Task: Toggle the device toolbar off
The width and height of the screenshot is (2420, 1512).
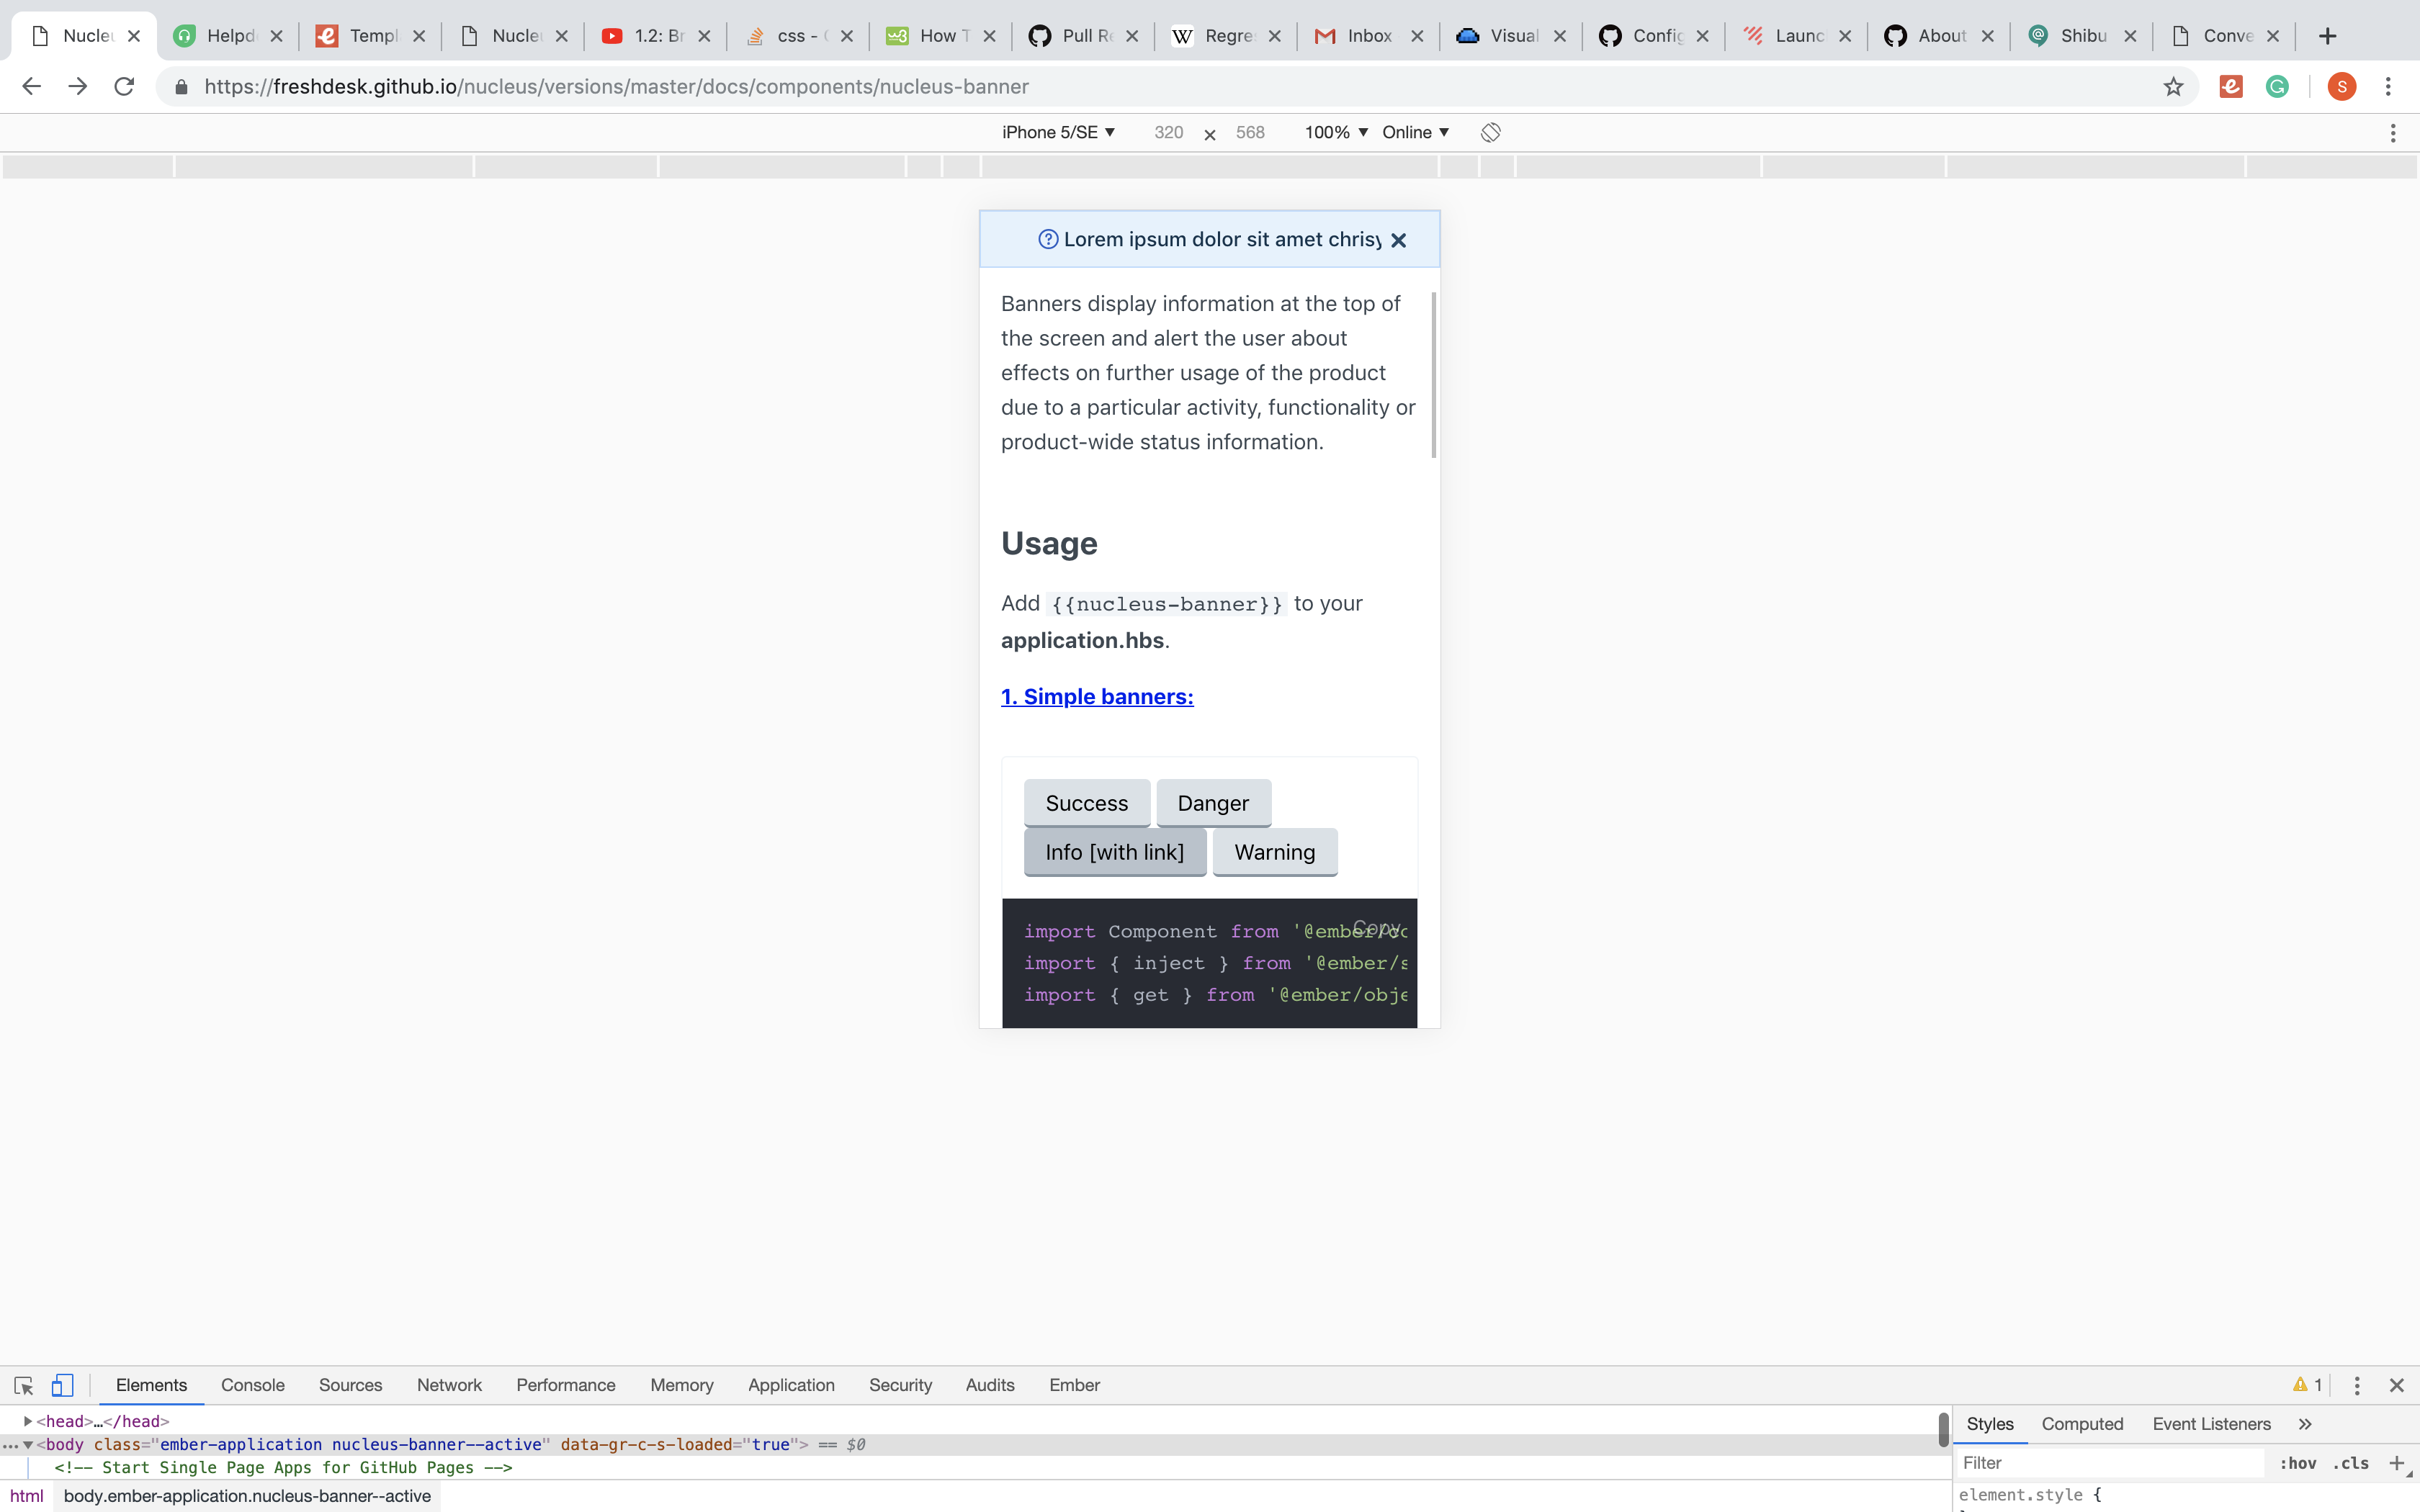Action: point(62,1385)
